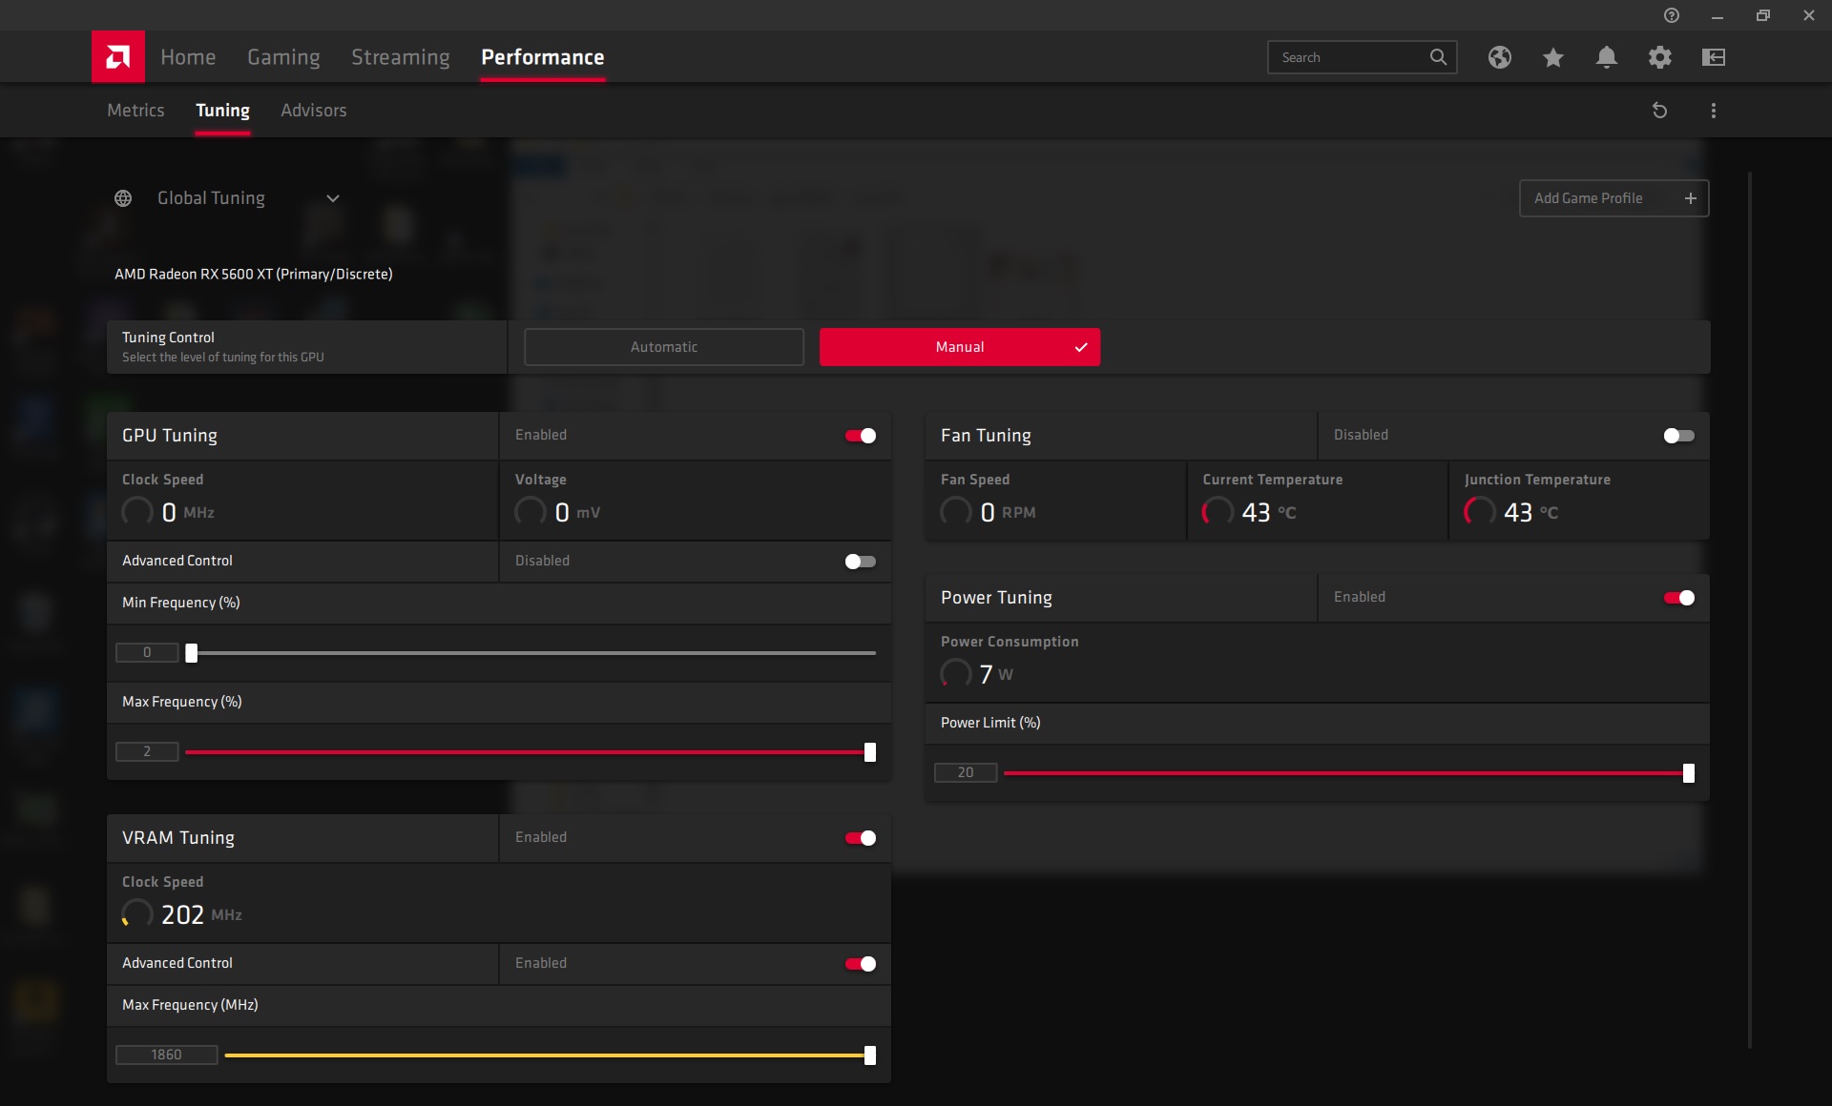Open the web browser globe icon
The width and height of the screenshot is (1832, 1106).
pyautogui.click(x=1499, y=57)
